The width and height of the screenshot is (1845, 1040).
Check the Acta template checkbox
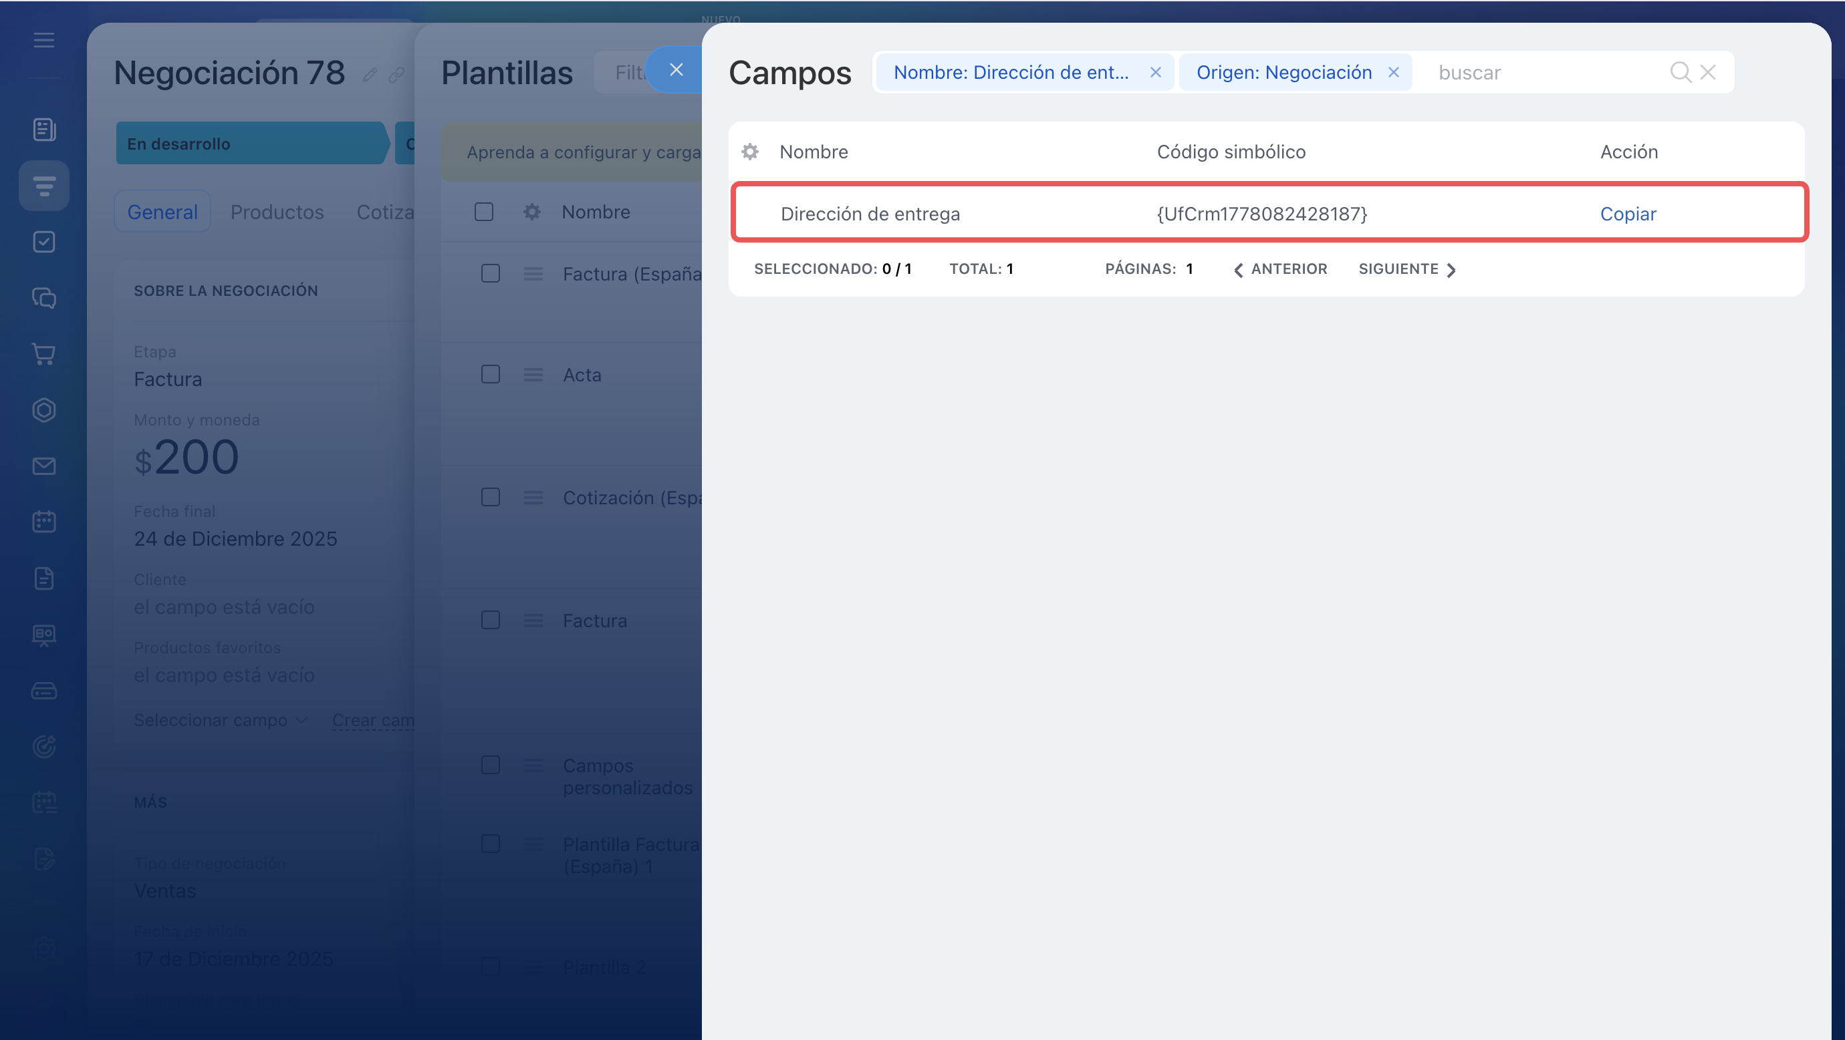(x=491, y=374)
